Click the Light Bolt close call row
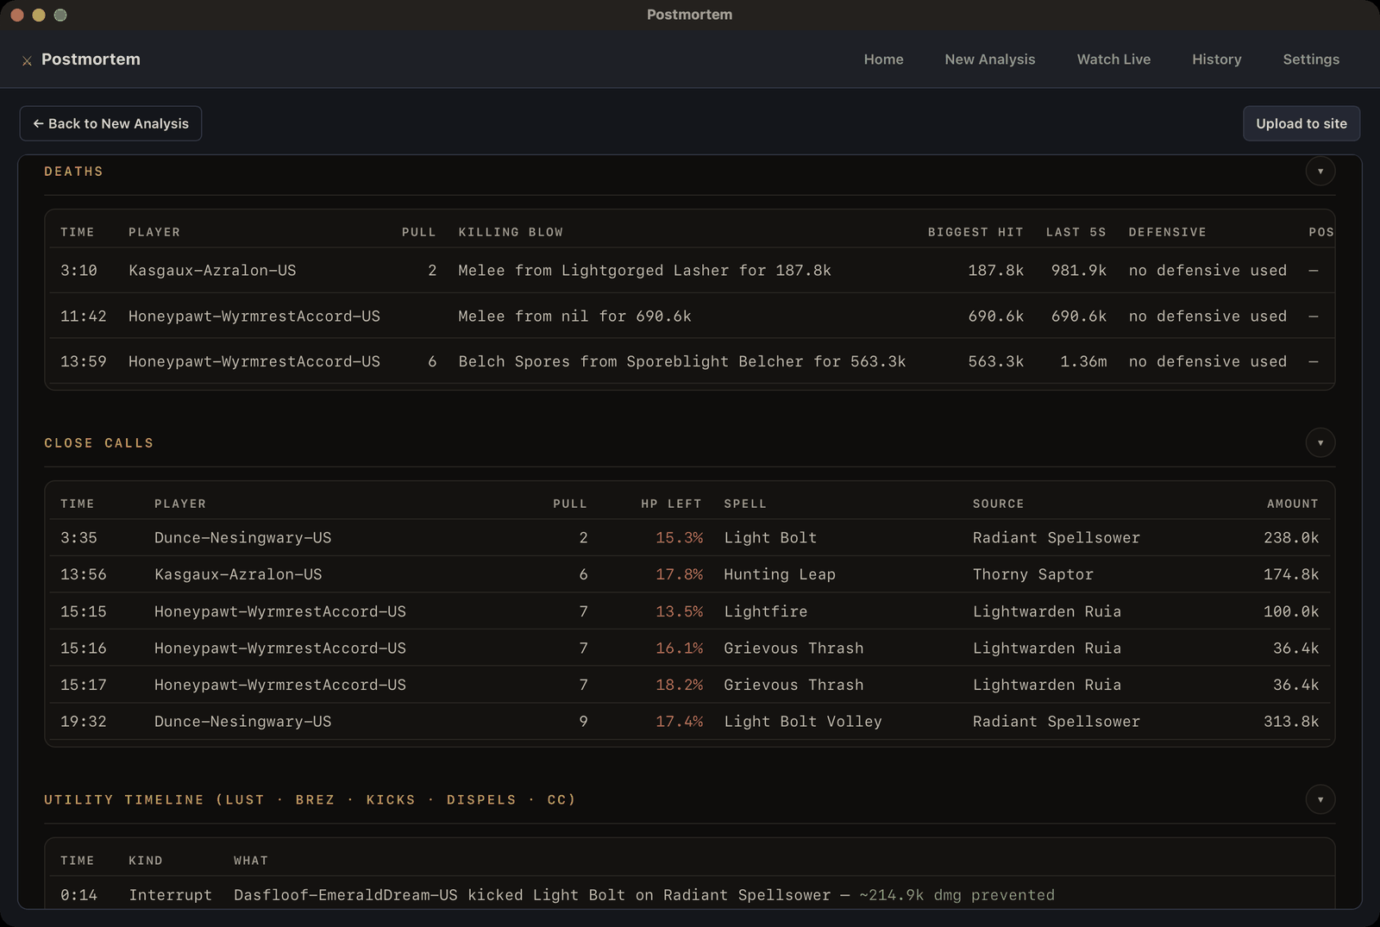Screen dimensions: 1380x927 690,538
